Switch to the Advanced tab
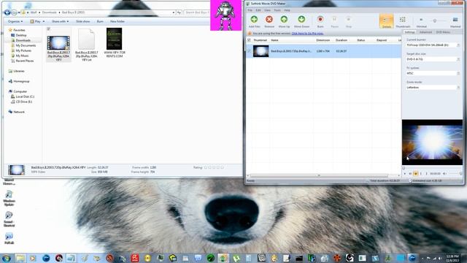 (x=425, y=32)
